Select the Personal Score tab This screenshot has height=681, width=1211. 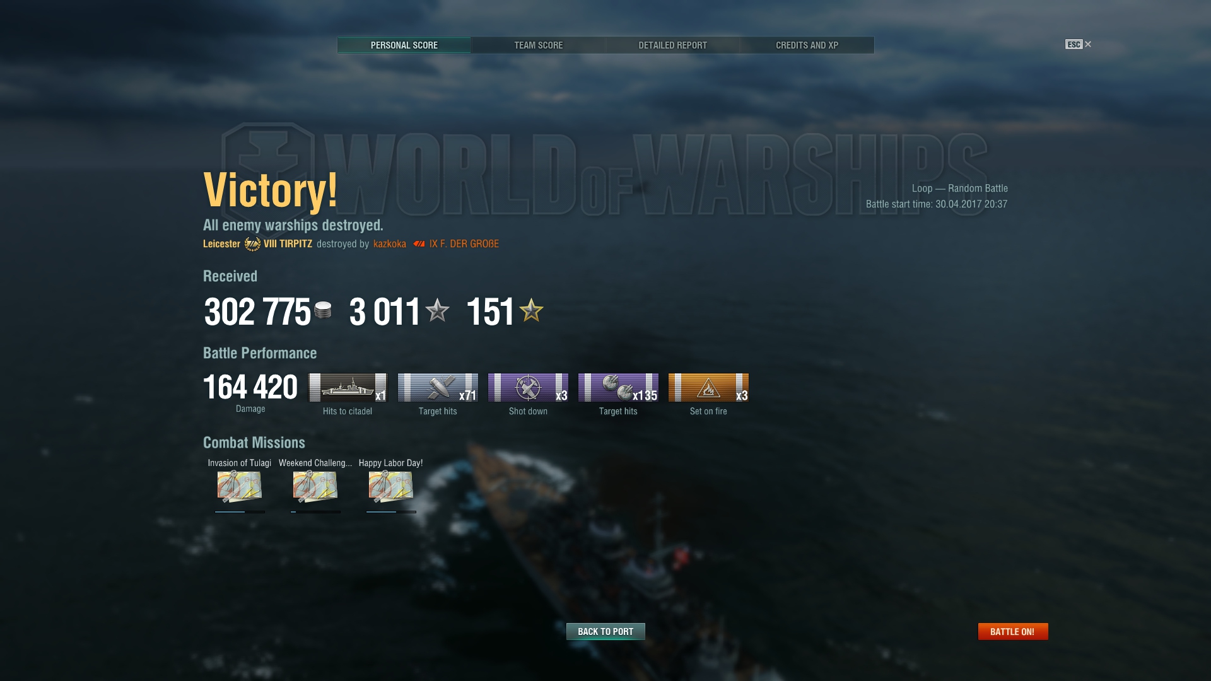point(404,45)
